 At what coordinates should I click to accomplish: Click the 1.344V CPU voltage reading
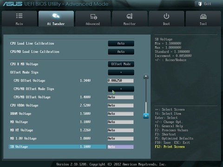click(85, 81)
